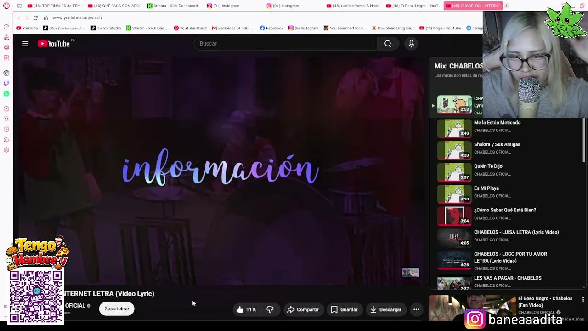588x331 pixels.
Task: Switch to Lamine Yamal & Nicki tab
Action: [x=353, y=6]
